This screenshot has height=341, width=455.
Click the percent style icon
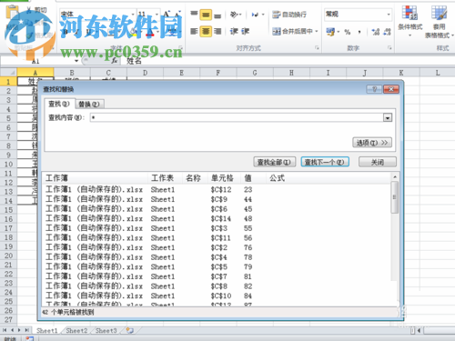348,32
